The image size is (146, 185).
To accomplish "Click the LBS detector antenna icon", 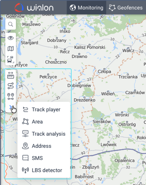I will (25, 170).
